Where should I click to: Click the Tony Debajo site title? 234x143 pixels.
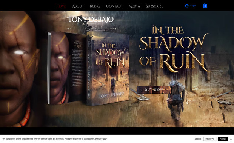point(91,19)
